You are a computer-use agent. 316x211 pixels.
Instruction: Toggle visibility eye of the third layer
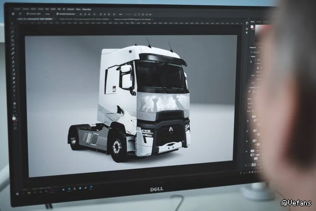coord(246,141)
